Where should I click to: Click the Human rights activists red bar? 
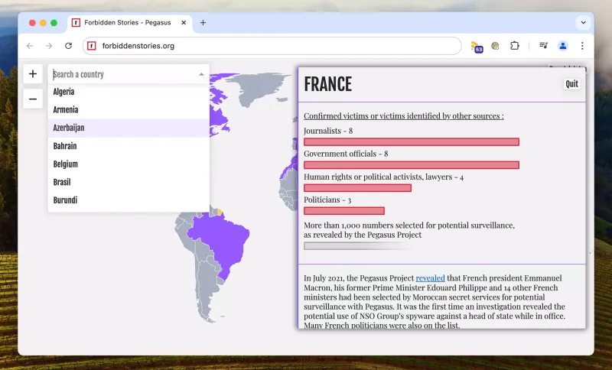[357, 188]
